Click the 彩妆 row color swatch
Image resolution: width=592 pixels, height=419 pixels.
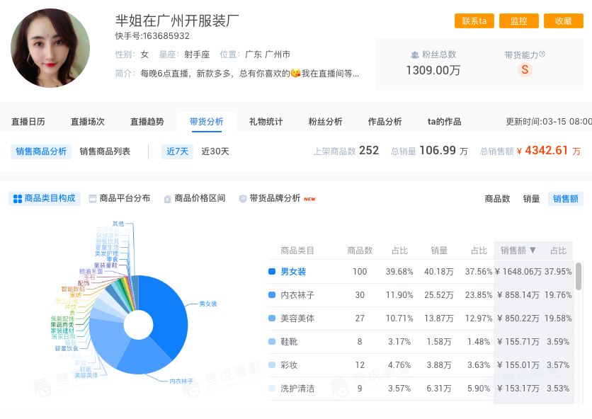pyautogui.click(x=272, y=365)
